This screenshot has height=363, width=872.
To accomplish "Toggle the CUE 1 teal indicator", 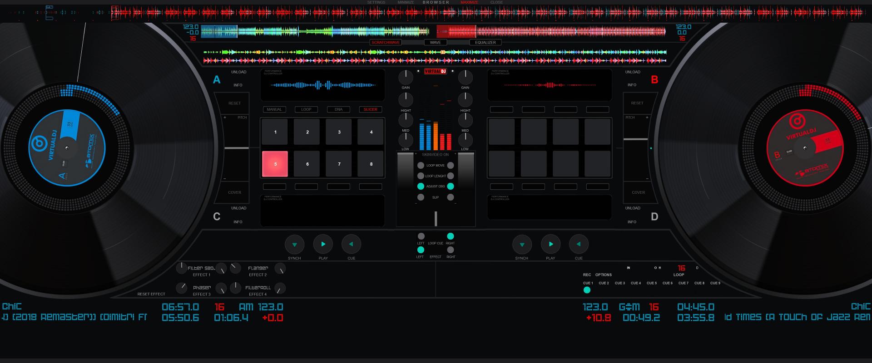I will pyautogui.click(x=587, y=290).
